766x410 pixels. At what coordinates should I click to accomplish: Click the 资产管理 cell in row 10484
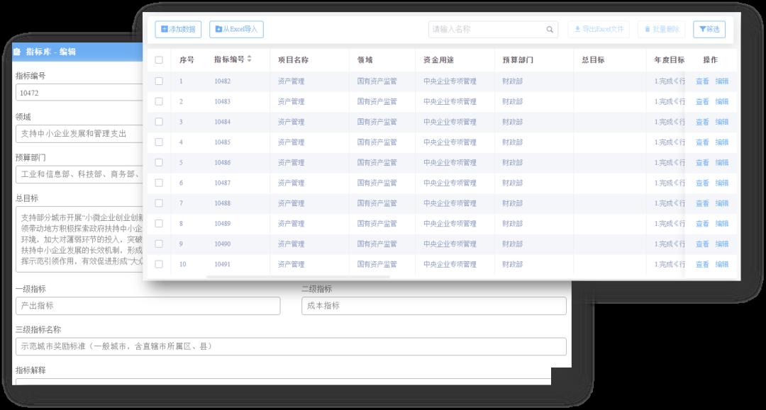point(292,122)
